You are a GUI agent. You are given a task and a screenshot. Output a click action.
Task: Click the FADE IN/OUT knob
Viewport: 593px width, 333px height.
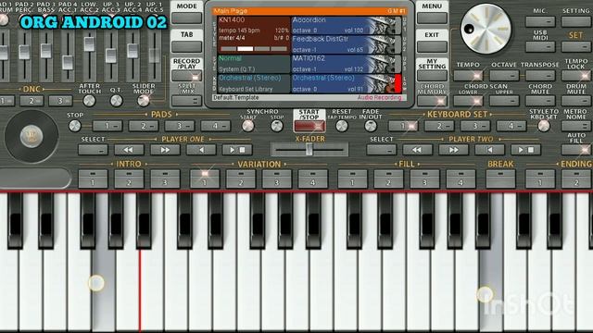click(x=371, y=126)
